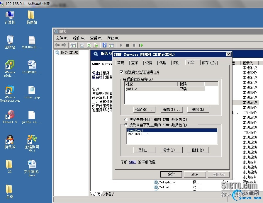This screenshot has height=203, width=263.
Task: Click the Stop service square icon
Action: click(127, 45)
